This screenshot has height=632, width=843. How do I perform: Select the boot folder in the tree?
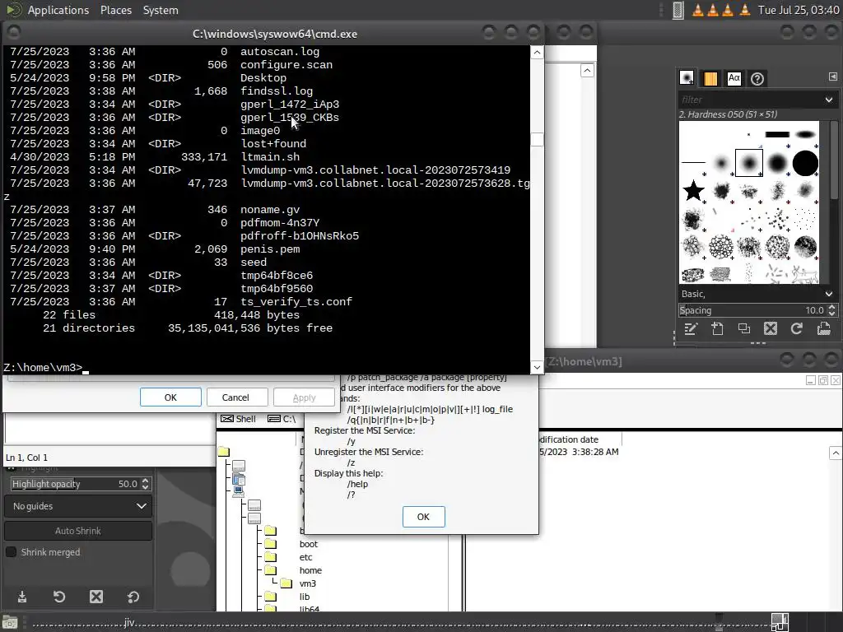[x=309, y=544]
